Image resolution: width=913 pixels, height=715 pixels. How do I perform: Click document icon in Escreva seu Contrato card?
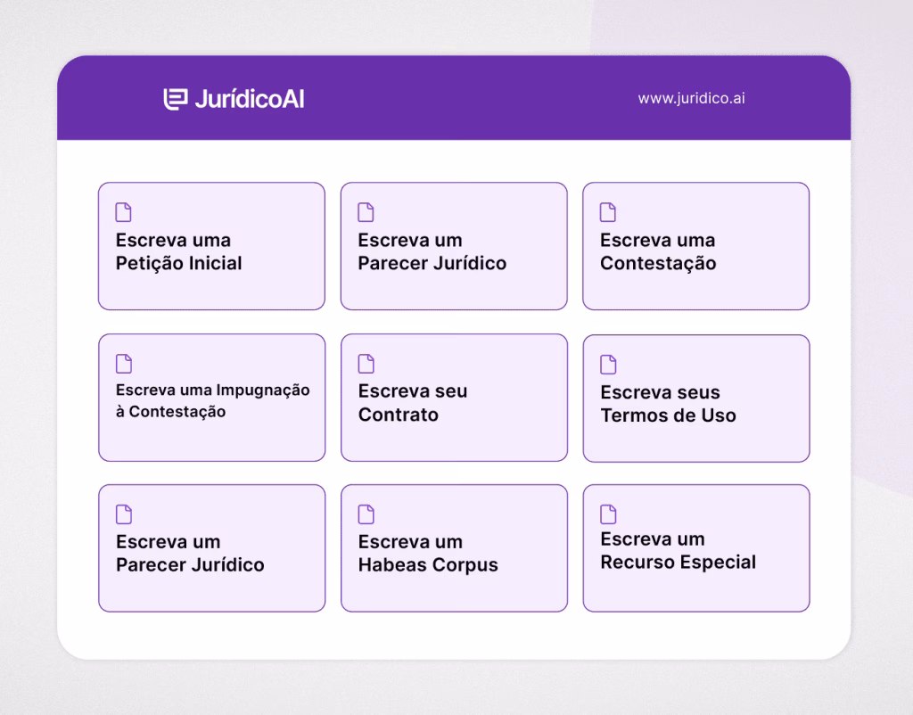[x=366, y=364]
